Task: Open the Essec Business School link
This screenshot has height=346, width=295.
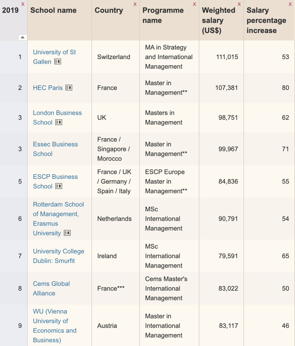Action: 55,149
